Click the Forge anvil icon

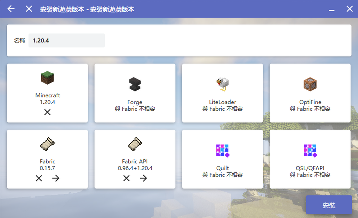tap(135, 84)
